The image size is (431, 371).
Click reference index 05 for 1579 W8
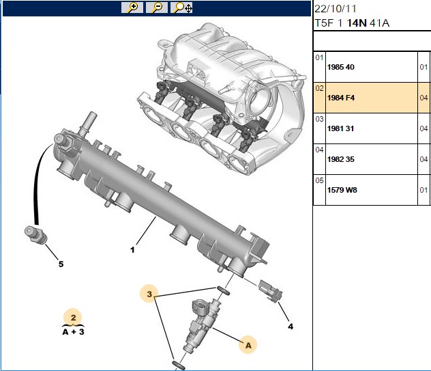pyautogui.click(x=319, y=180)
